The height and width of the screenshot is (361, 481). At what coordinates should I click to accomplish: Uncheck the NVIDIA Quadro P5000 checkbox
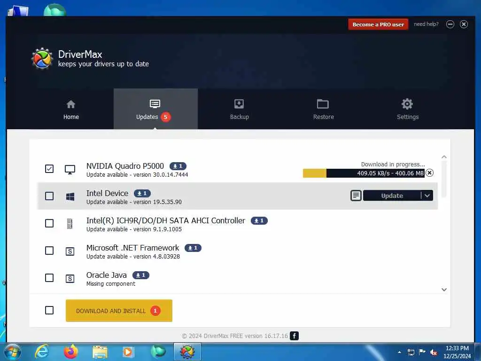(x=49, y=169)
